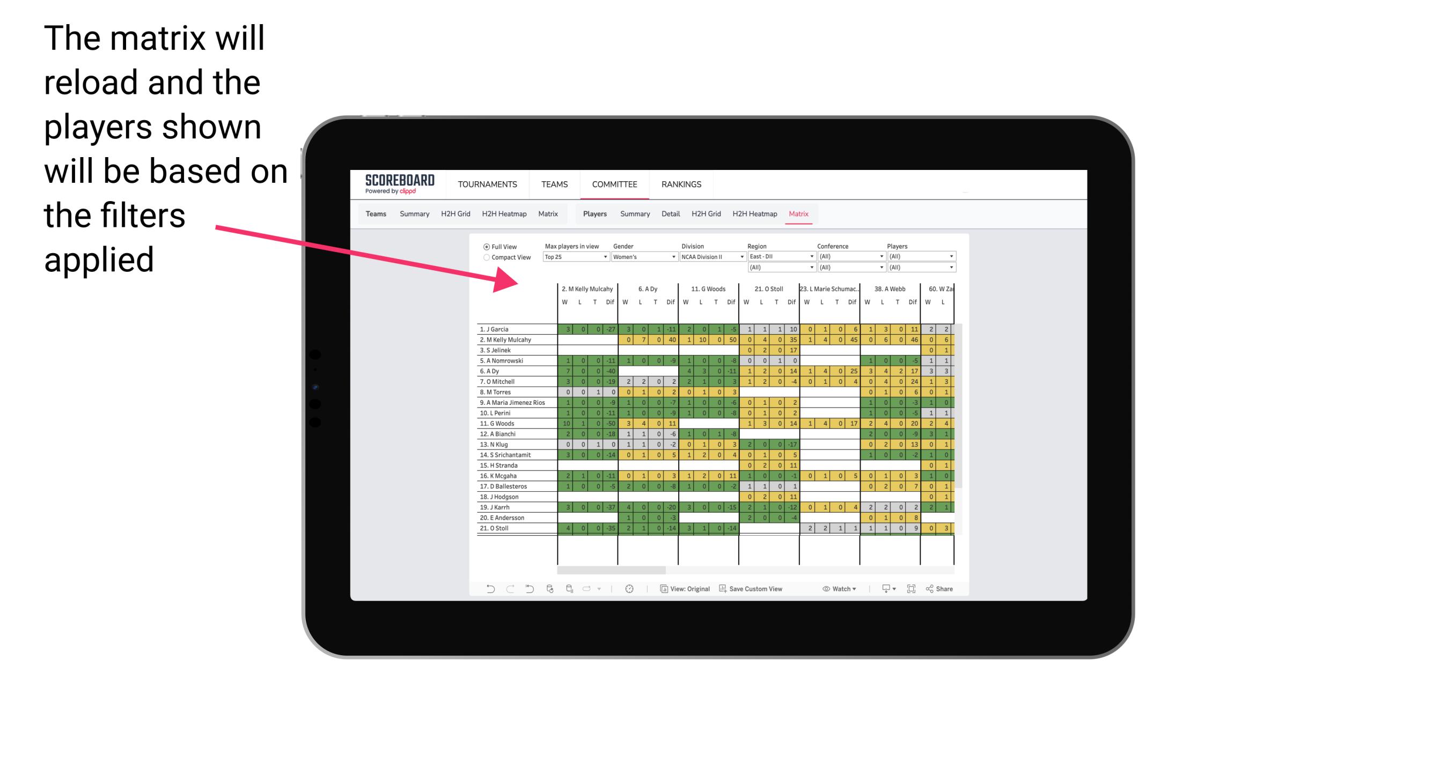1432x770 pixels.
Task: Open COMMITTEE menu item
Action: 615,184
